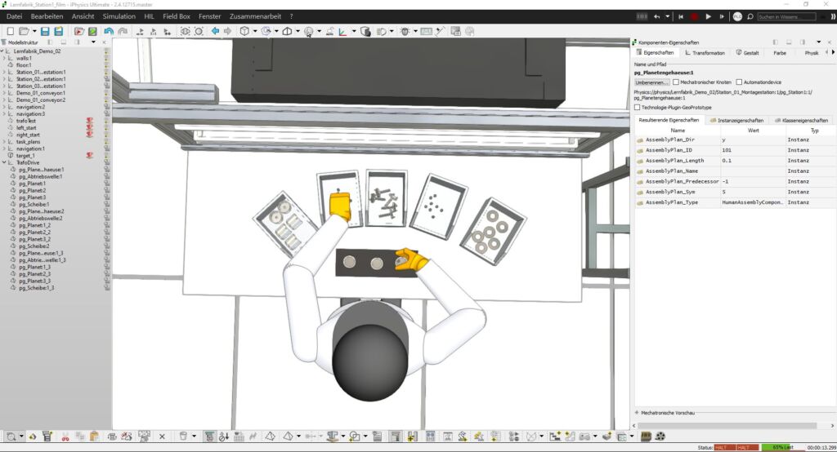Open the Simulation menu
837x452 pixels.
pyautogui.click(x=119, y=16)
